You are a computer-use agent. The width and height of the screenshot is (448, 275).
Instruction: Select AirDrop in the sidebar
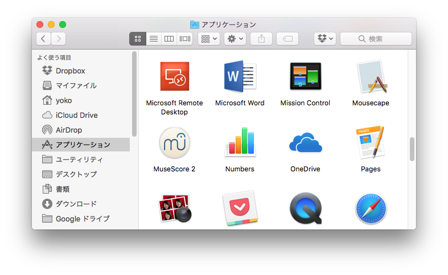tap(68, 130)
